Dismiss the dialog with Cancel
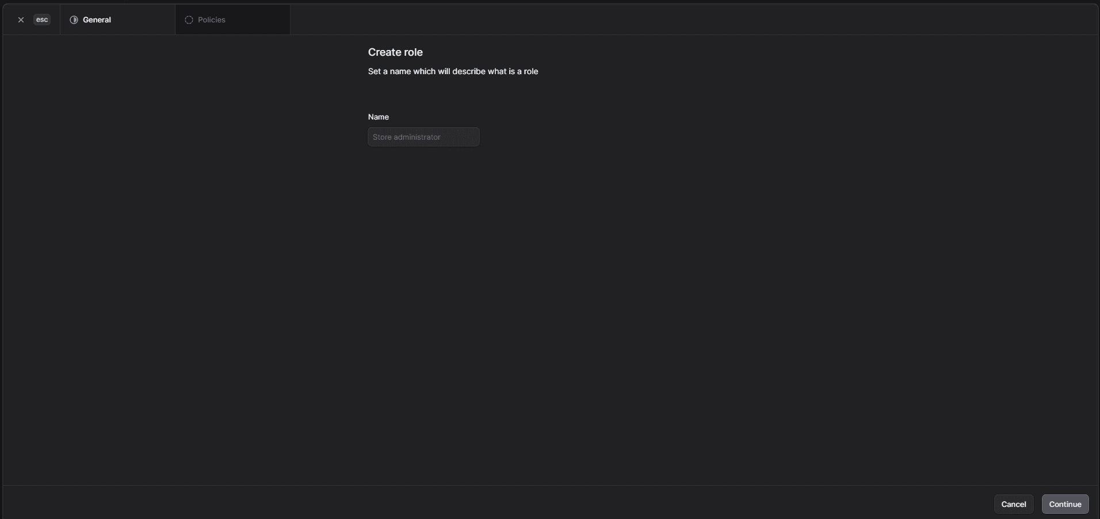This screenshot has width=1100, height=519. pos(1014,503)
